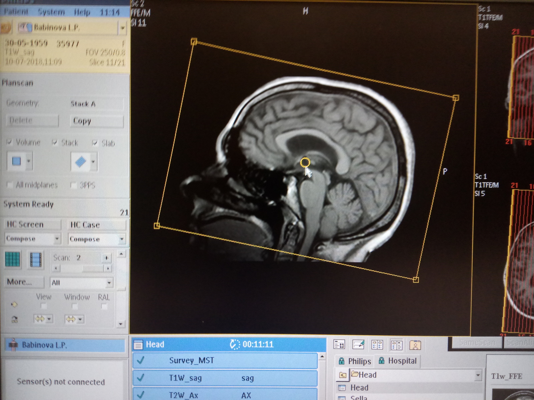The image size is (534, 400).
Task: Click the More... button
Action: (24, 282)
